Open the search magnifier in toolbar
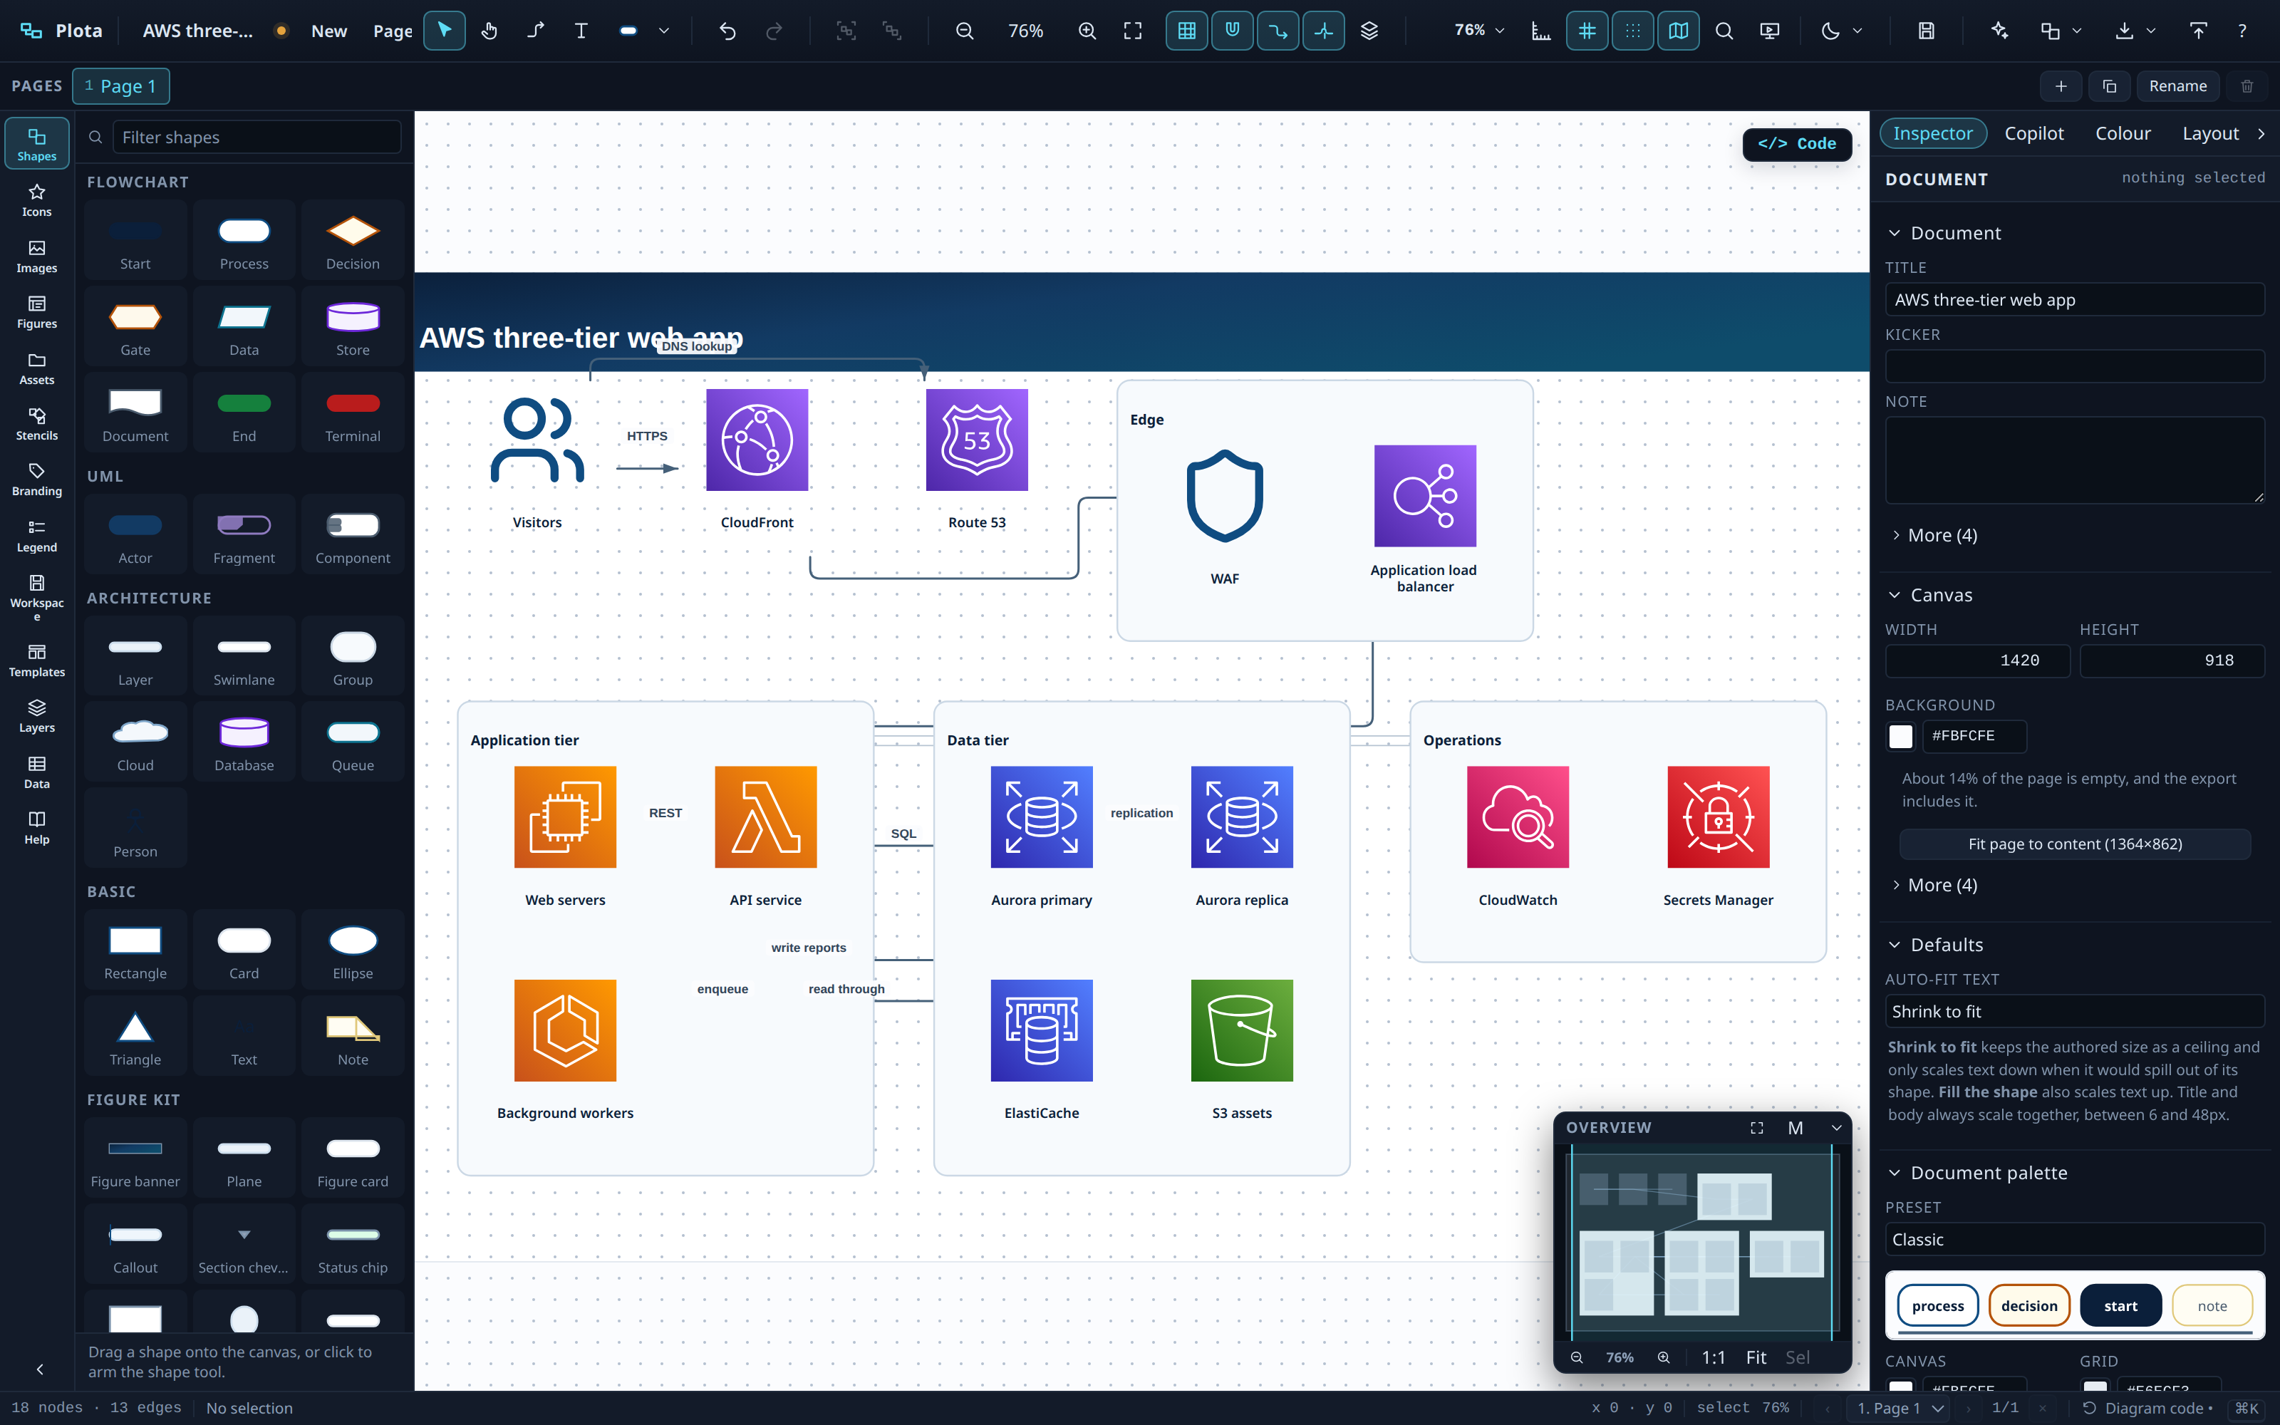2280x1425 pixels. pyautogui.click(x=1724, y=31)
